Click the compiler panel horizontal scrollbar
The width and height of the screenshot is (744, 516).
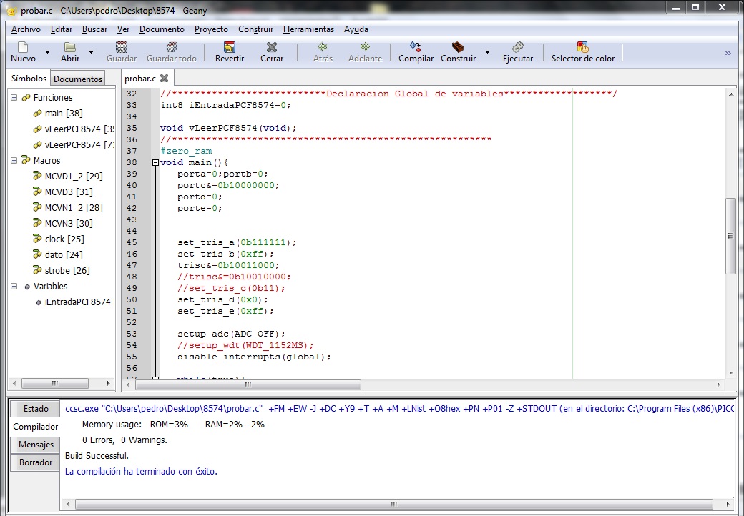(x=394, y=504)
